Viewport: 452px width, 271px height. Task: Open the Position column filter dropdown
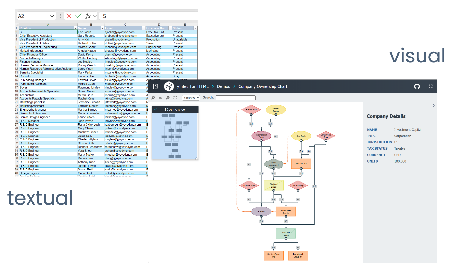(75, 28)
